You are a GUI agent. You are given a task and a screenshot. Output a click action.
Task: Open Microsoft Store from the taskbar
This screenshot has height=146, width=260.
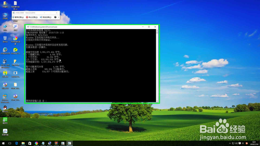(30, 143)
